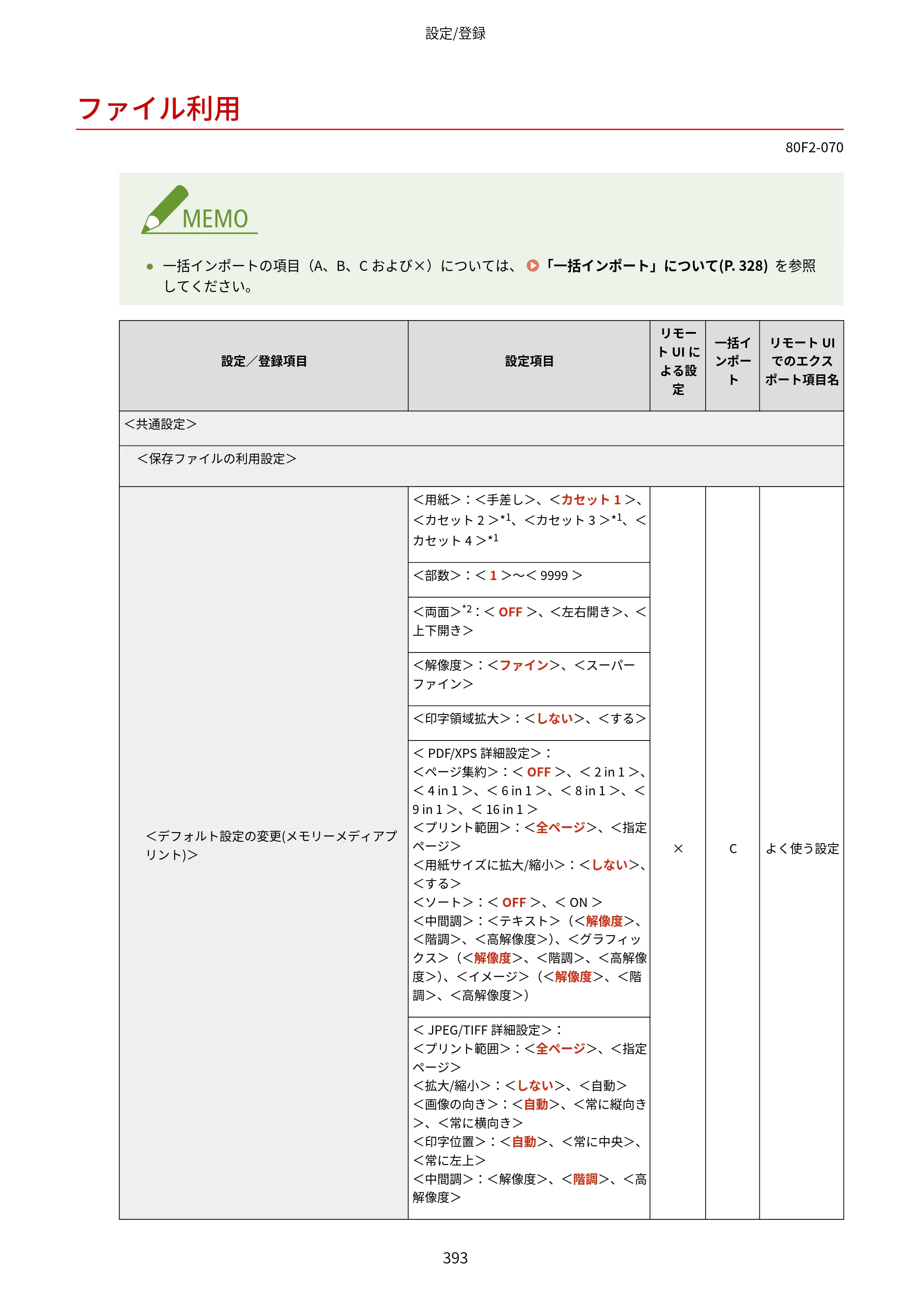
Task: Click the <拡大/縮小> しない line
Action: (520, 1085)
